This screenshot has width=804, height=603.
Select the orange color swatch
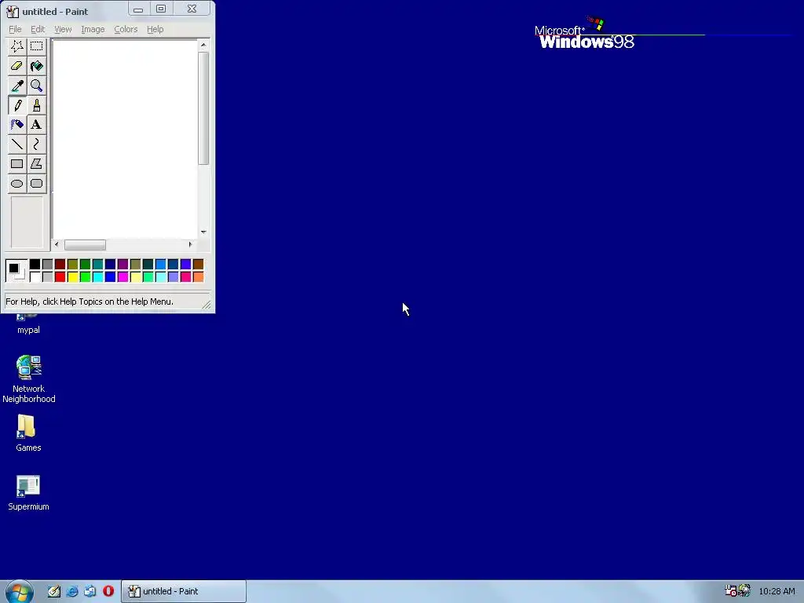[x=199, y=277]
